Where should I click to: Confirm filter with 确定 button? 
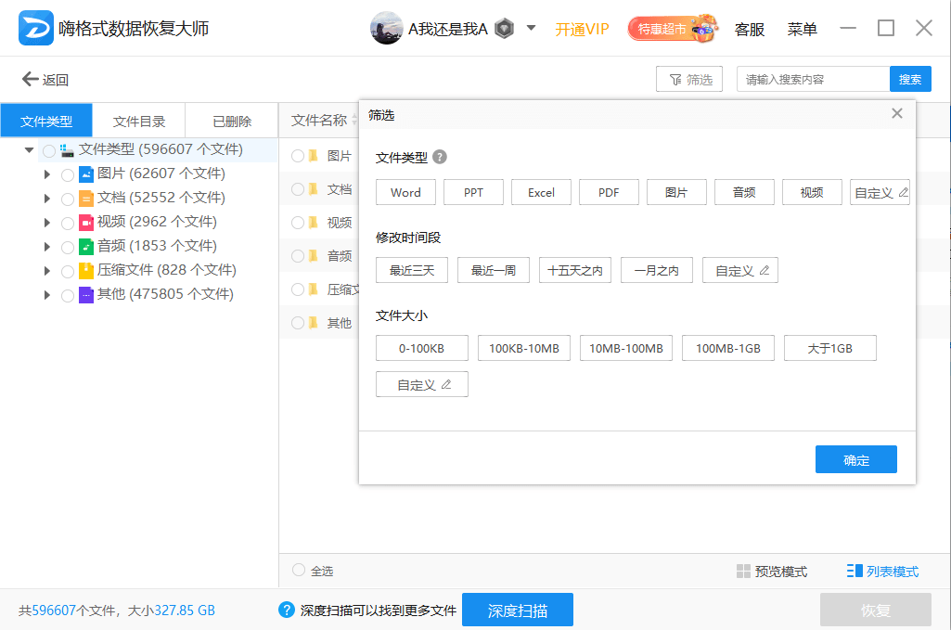pyautogui.click(x=856, y=459)
